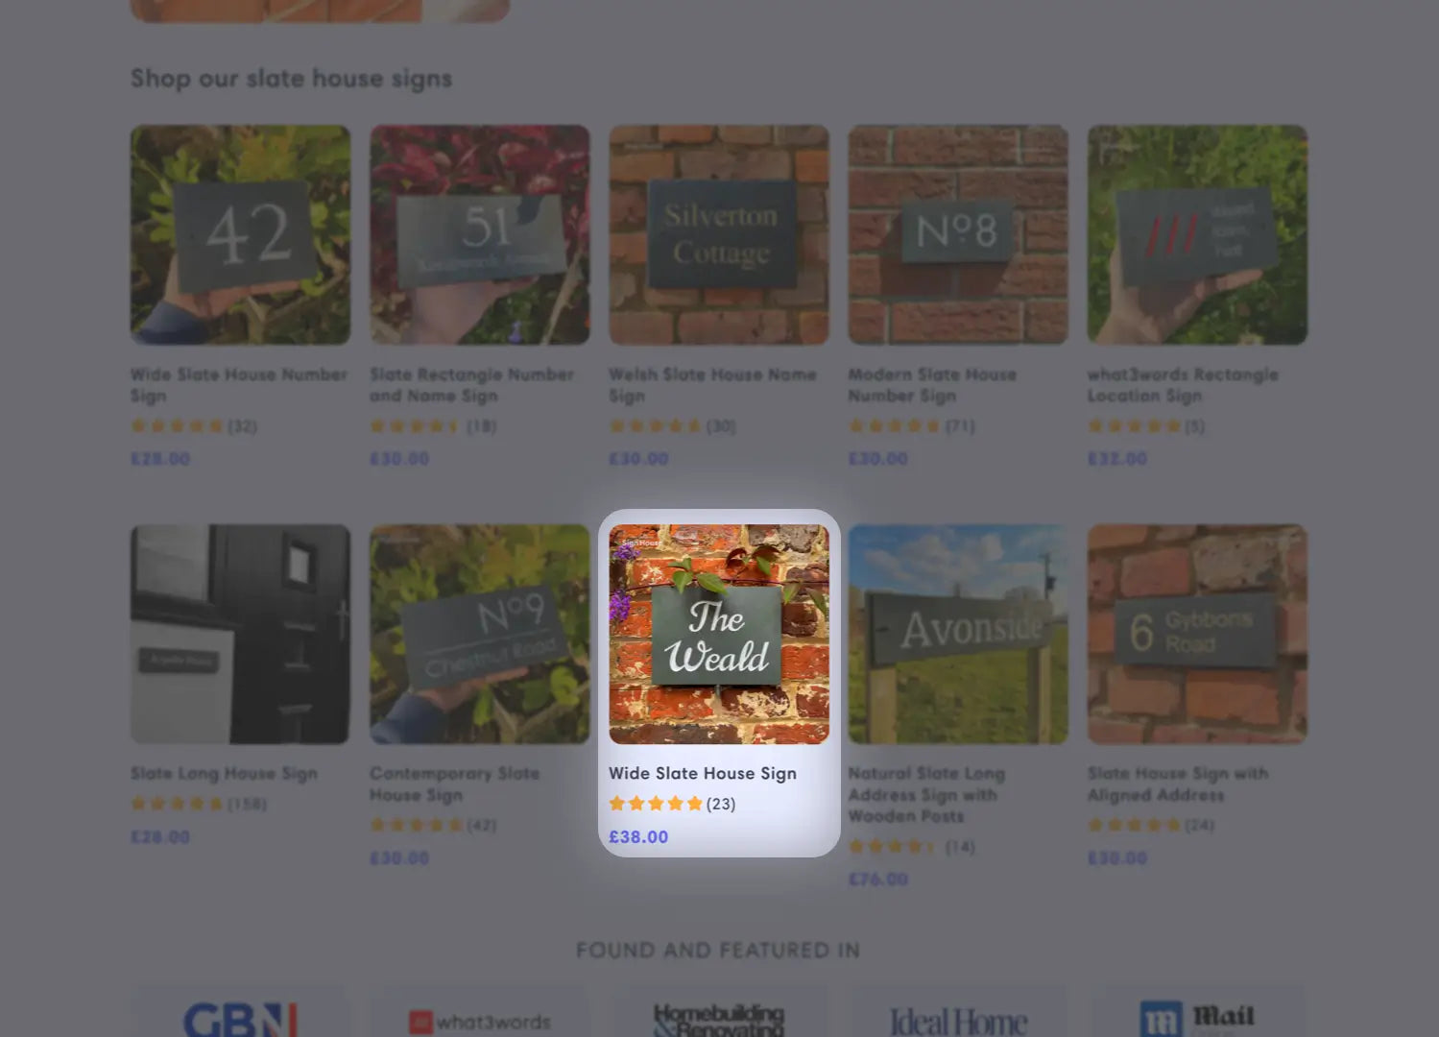The width and height of the screenshot is (1439, 1037).
Task: Open the Slate Rectangle Number and Name Sign image
Action: 480,234
